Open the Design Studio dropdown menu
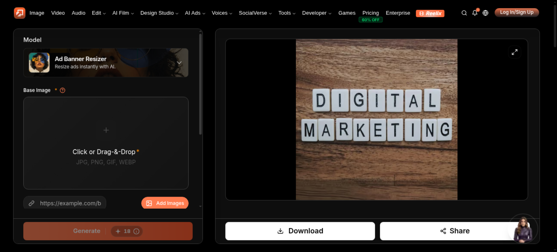The image size is (557, 252). click(159, 13)
